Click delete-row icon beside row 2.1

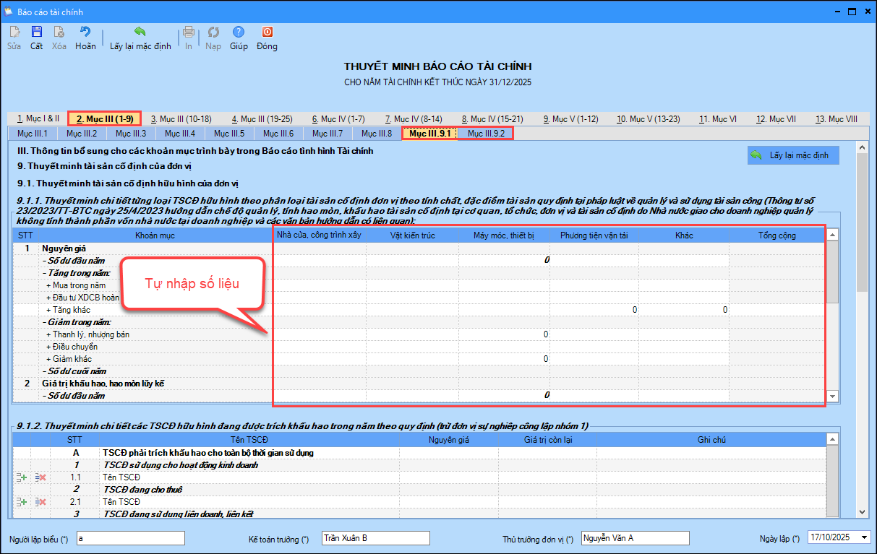point(40,502)
